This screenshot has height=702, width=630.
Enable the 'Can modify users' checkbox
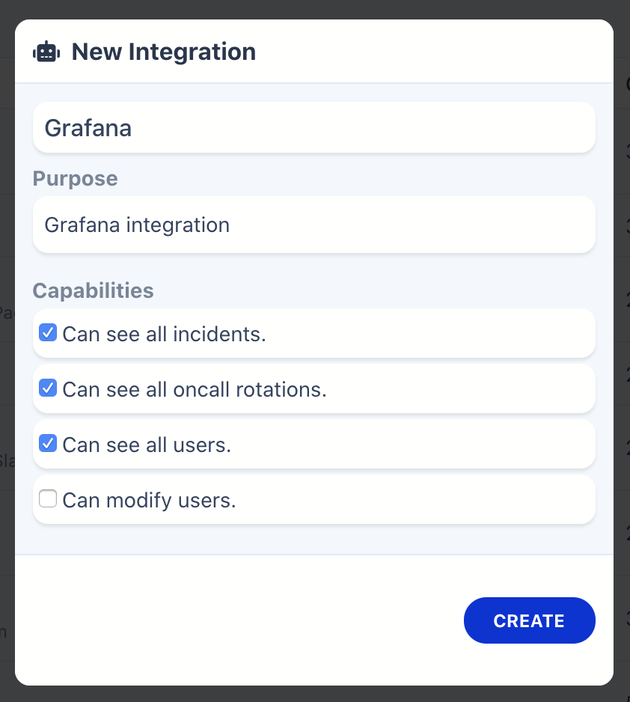[x=48, y=499]
